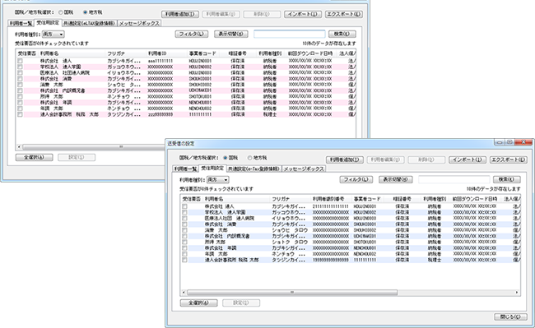Screen dimensions: 535x328
Task: Click scrollbar left arrow in front window
Action: (184, 292)
